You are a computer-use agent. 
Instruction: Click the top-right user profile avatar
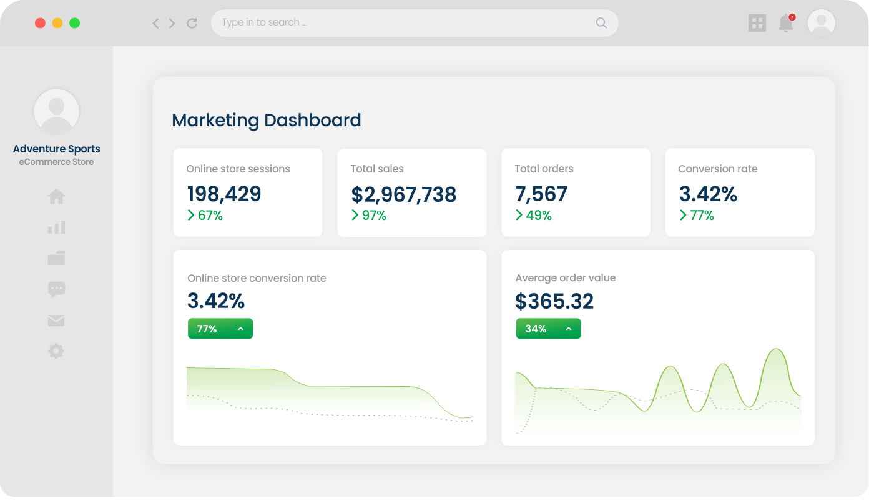coord(821,24)
